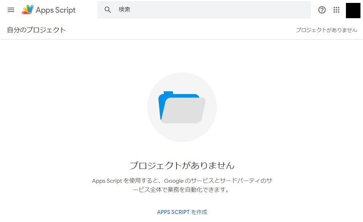Viewport: 363px width, 222px height.
Task: Click the search magnifier icon
Action: 108,10
